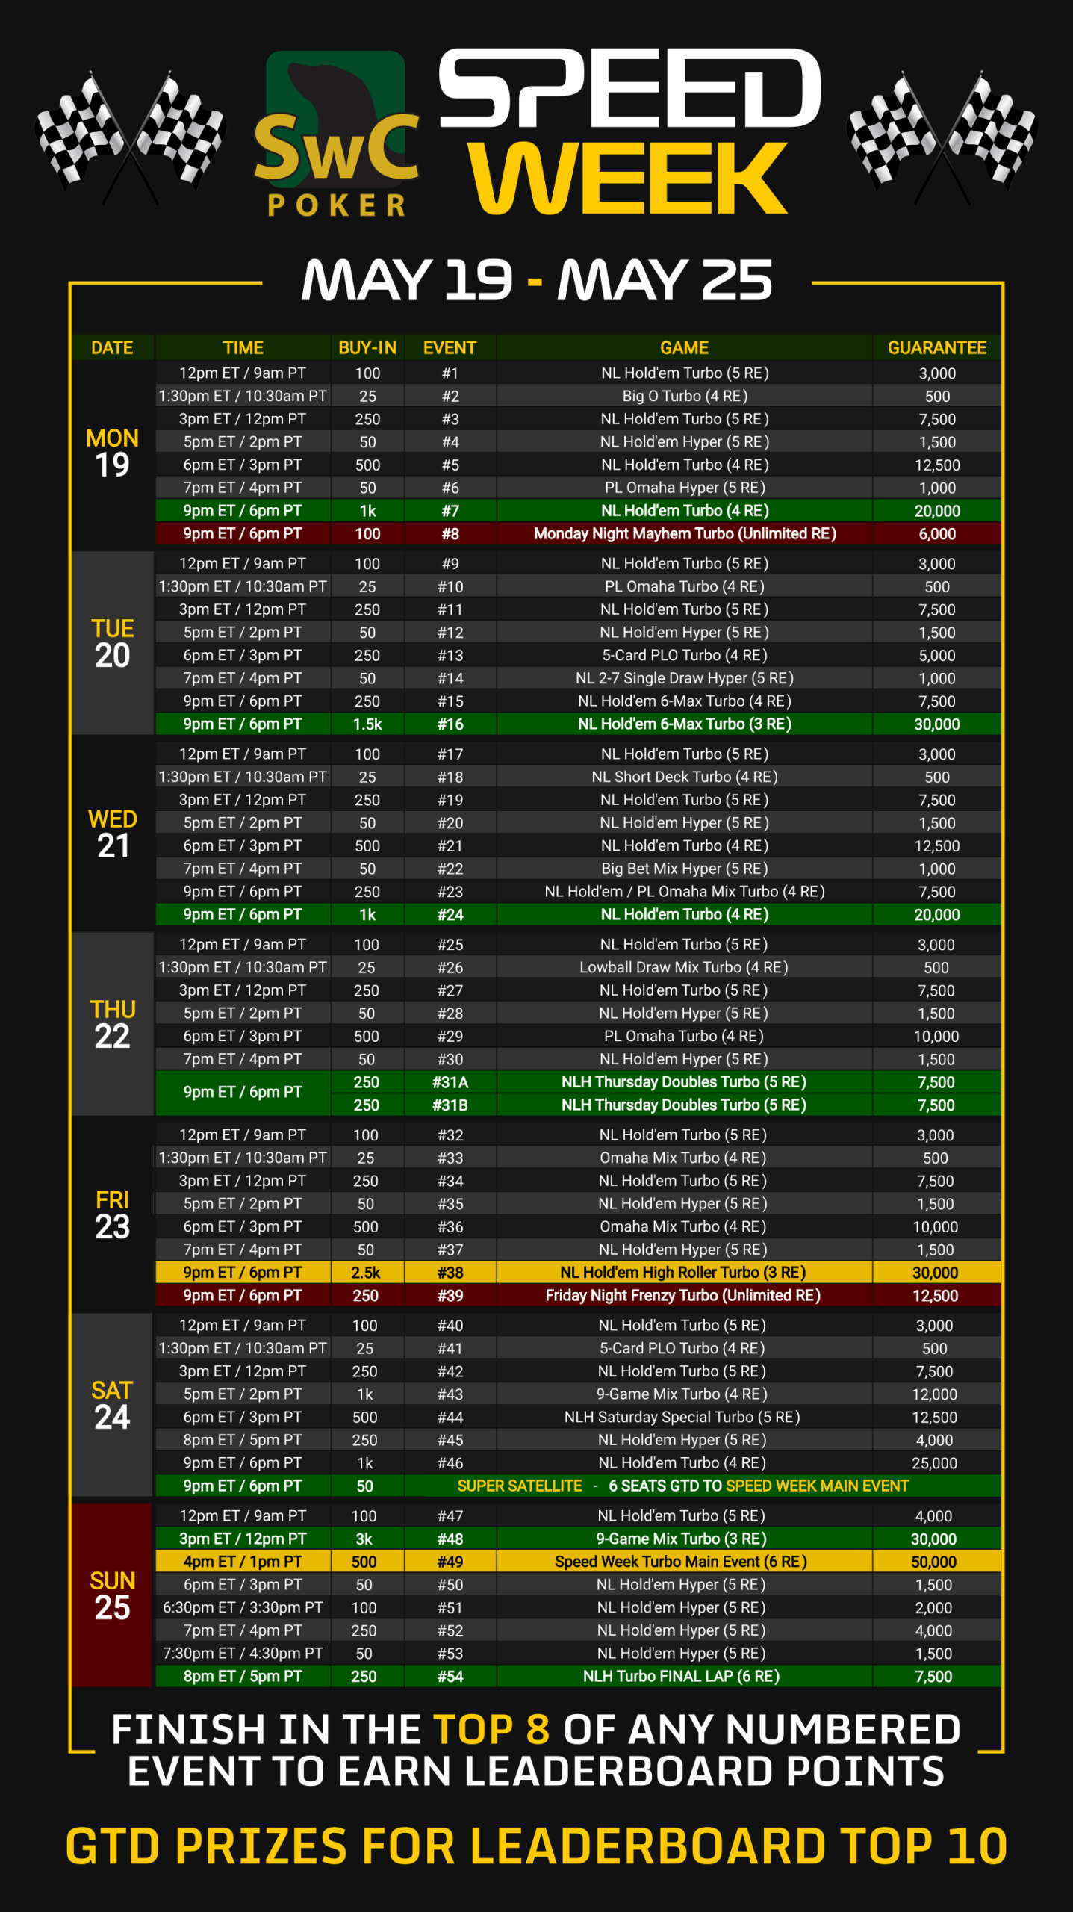Select the MON 19 date cell
This screenshot has width=1073, height=1912.
pyautogui.click(x=113, y=453)
